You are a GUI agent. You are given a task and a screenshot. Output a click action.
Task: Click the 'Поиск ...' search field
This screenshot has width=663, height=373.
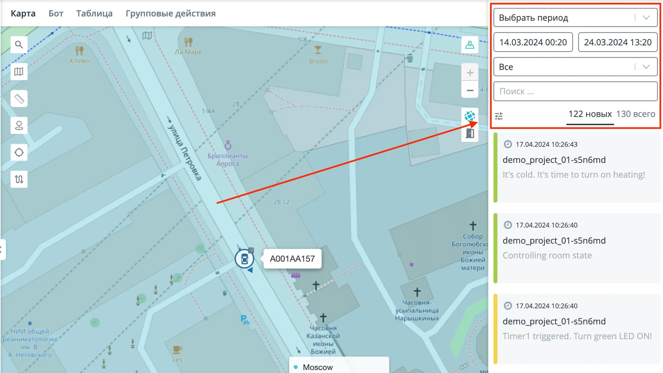[x=575, y=91]
